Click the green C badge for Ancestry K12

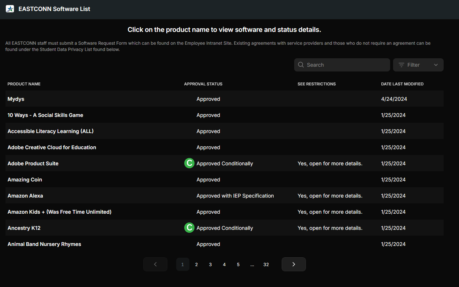click(189, 228)
